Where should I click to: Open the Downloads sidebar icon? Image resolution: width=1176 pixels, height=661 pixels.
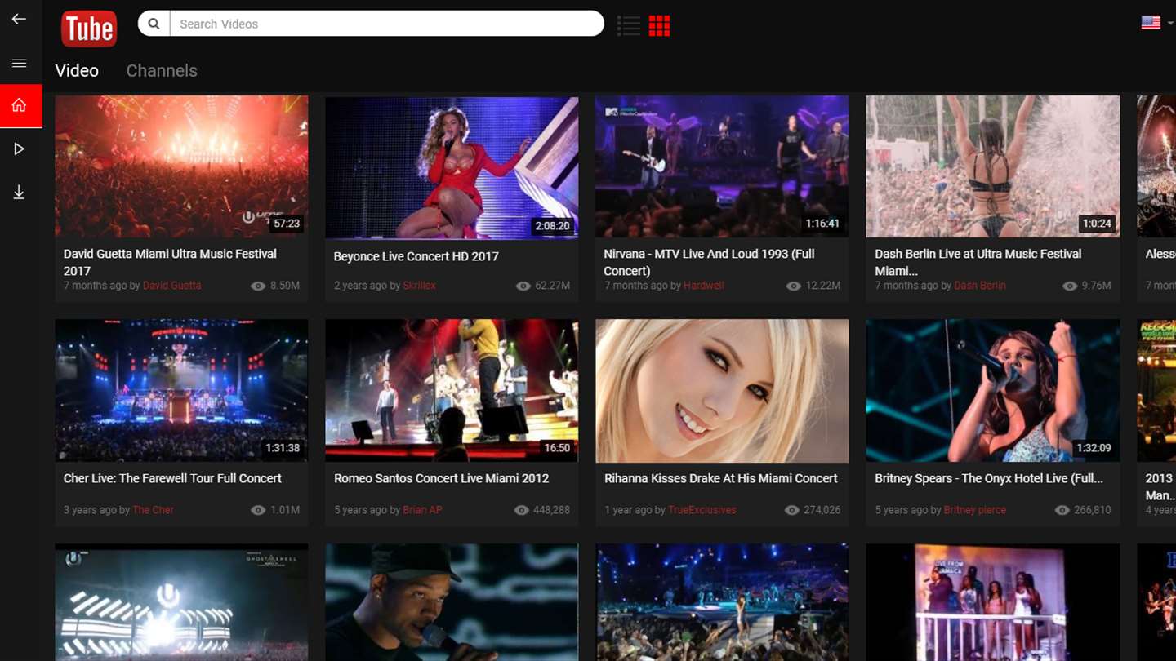[x=19, y=193]
